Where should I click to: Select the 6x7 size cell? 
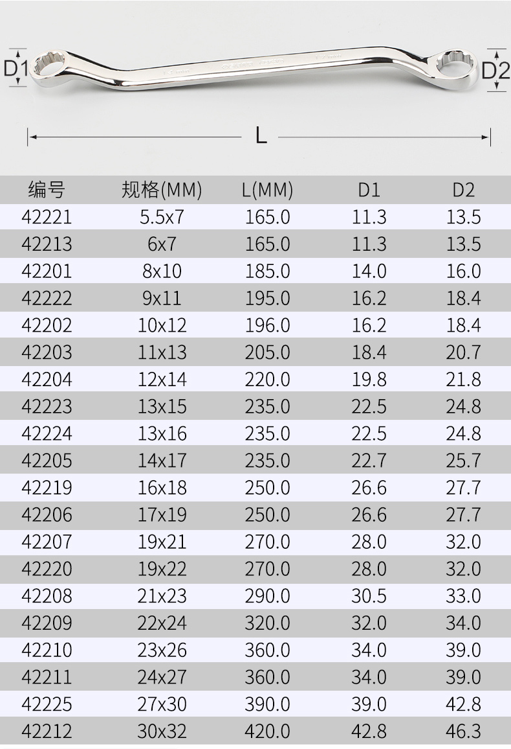(x=162, y=244)
